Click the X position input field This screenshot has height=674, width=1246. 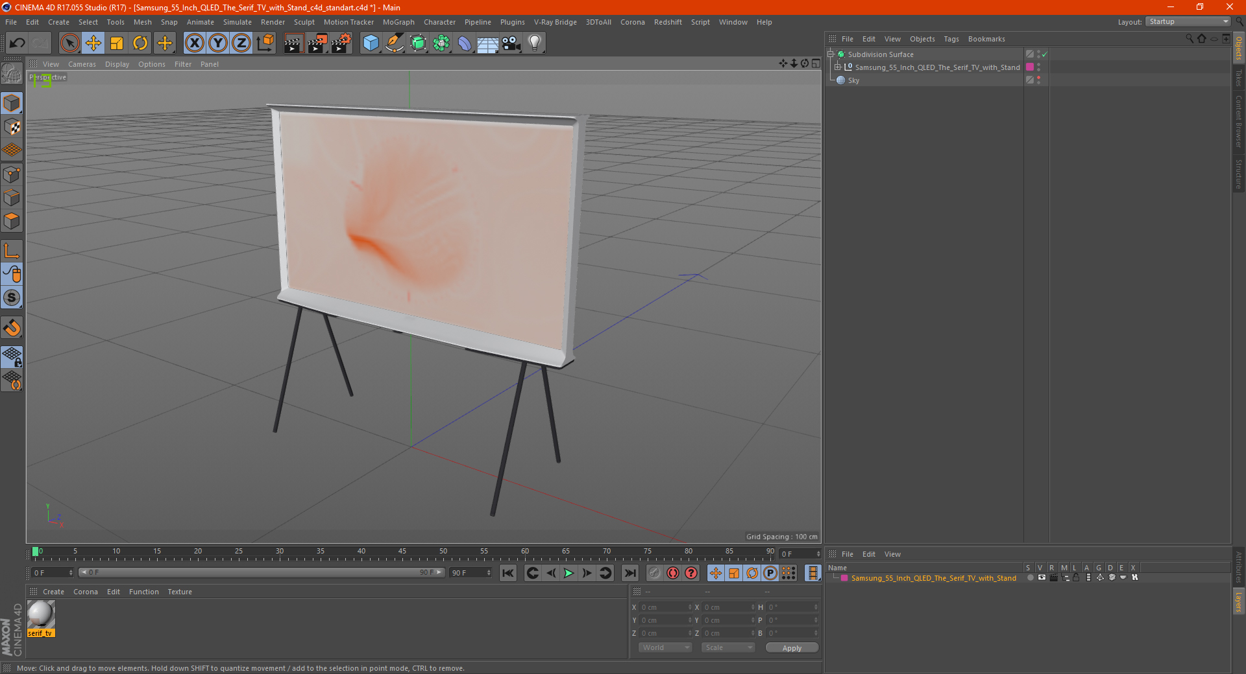point(666,607)
